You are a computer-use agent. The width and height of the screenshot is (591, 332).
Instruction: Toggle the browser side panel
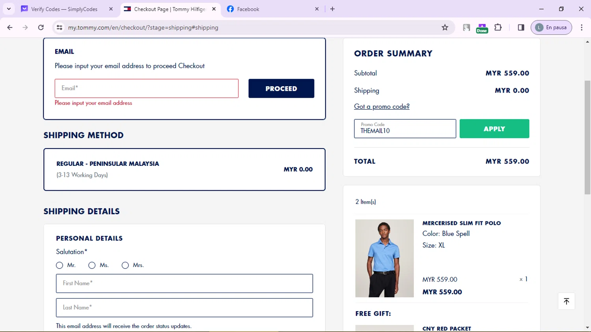521,28
